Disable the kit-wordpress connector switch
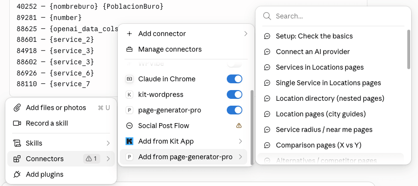The height and width of the screenshot is (186, 418). (x=235, y=94)
